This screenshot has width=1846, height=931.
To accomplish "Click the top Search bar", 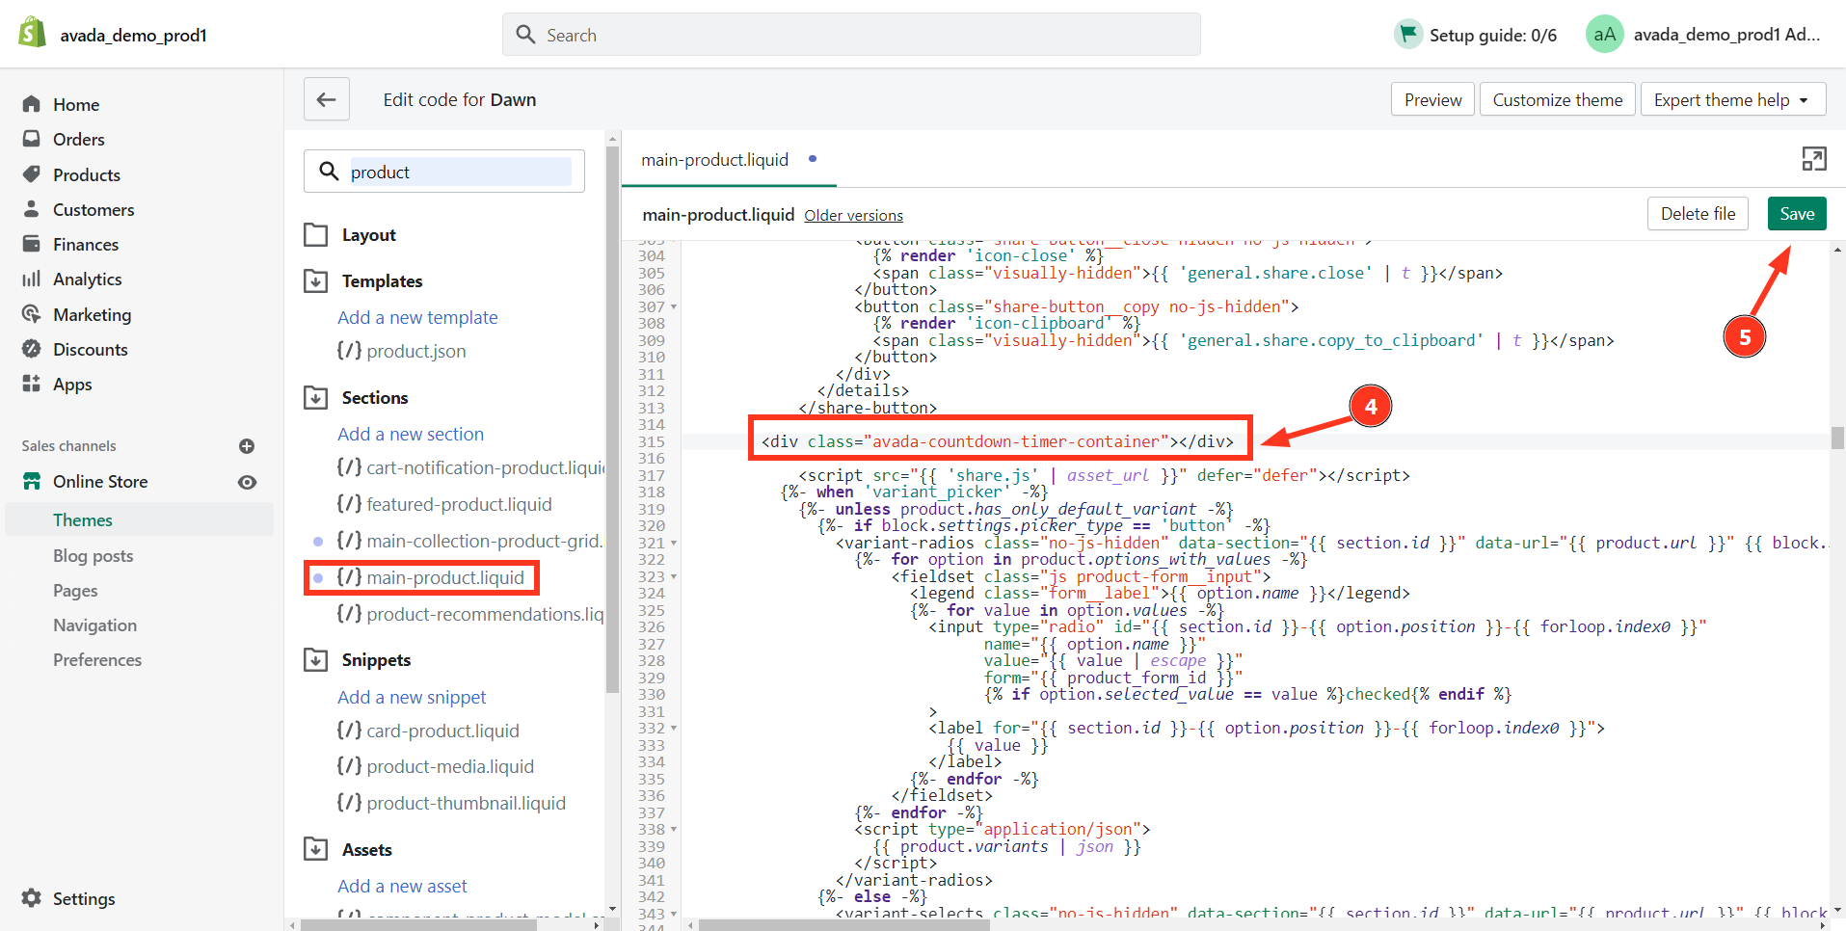I will pos(851,35).
